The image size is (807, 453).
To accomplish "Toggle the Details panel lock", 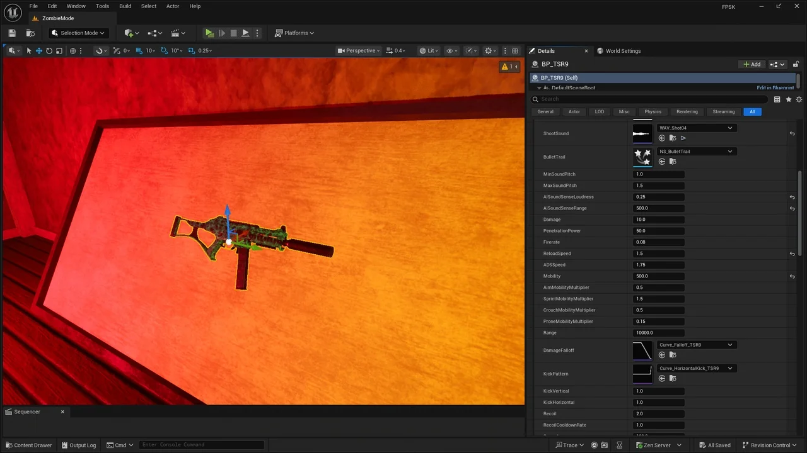I will point(796,64).
